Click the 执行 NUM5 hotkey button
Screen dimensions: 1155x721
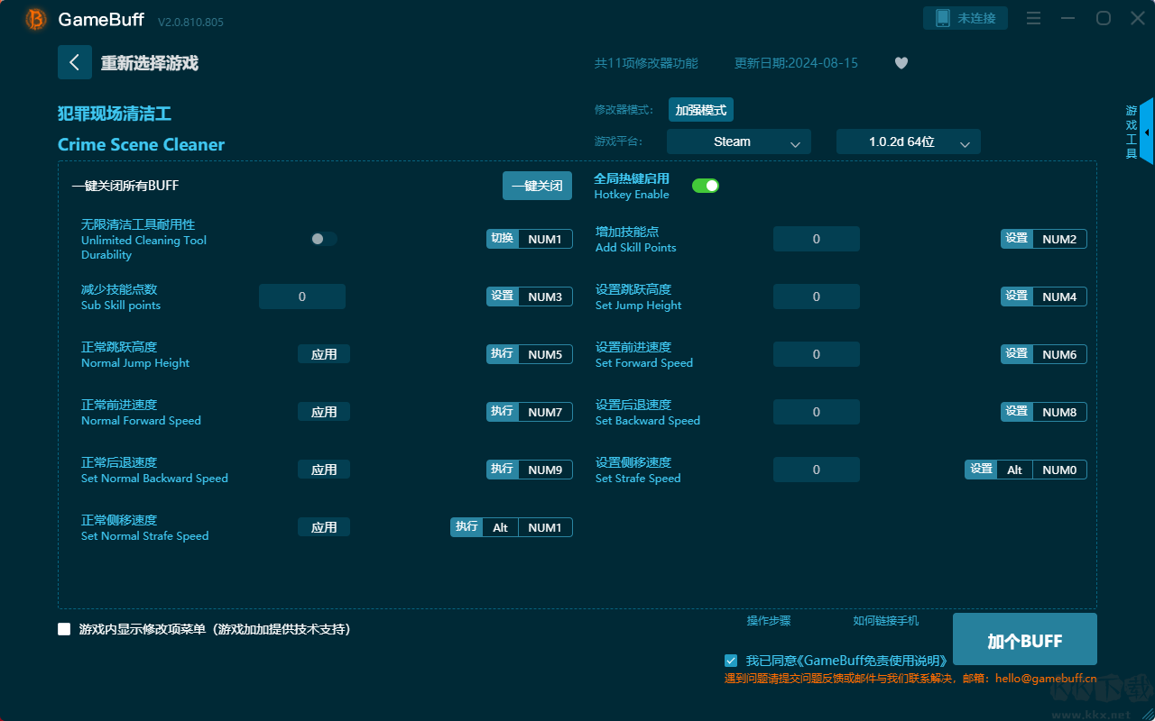coord(530,354)
